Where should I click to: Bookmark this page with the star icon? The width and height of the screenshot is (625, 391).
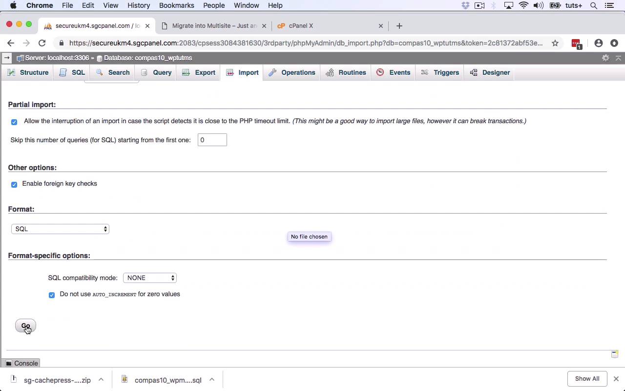(x=555, y=43)
